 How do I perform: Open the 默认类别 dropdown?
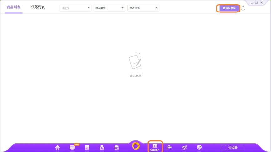(110, 8)
